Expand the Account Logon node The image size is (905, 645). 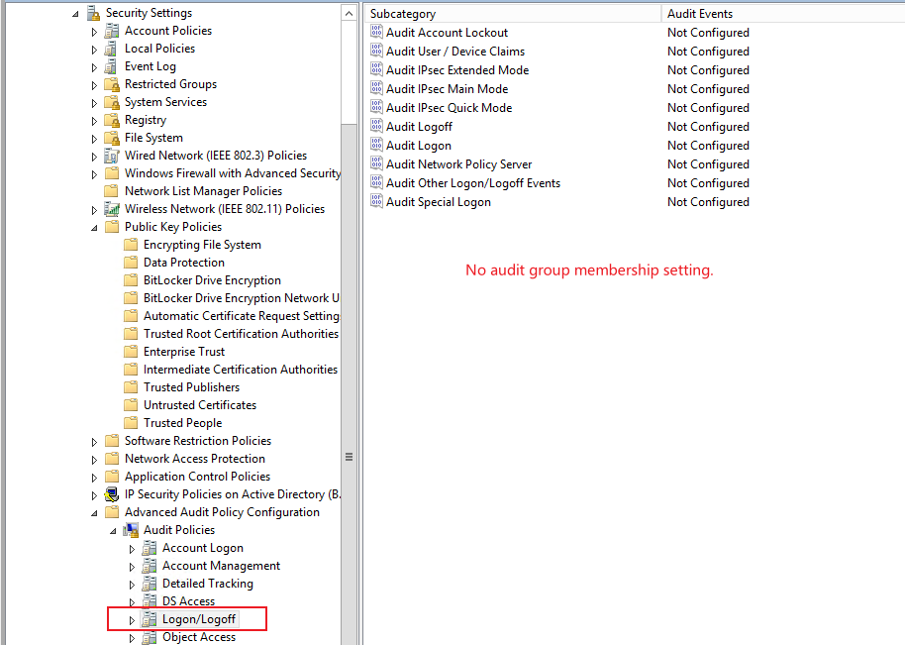click(132, 549)
